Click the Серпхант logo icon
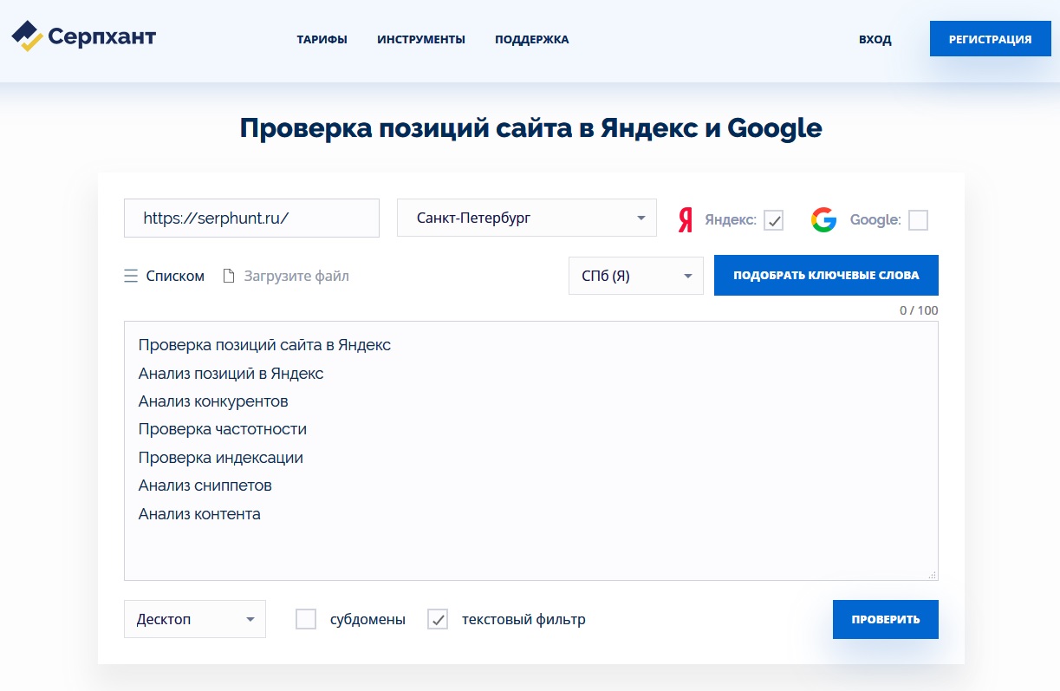This screenshot has height=691, width=1060. point(27,36)
